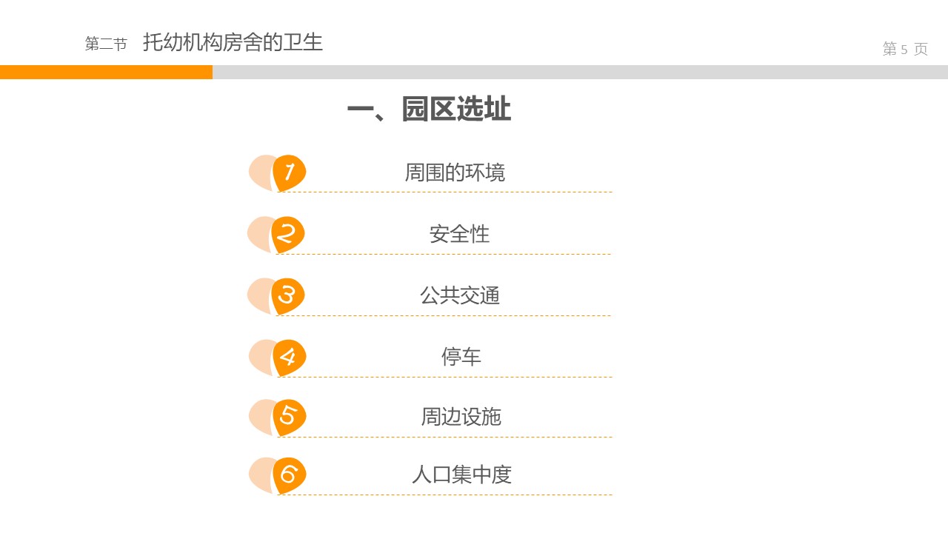948x533 pixels.
Task: Select the 周边设施 item
Action: (461, 417)
